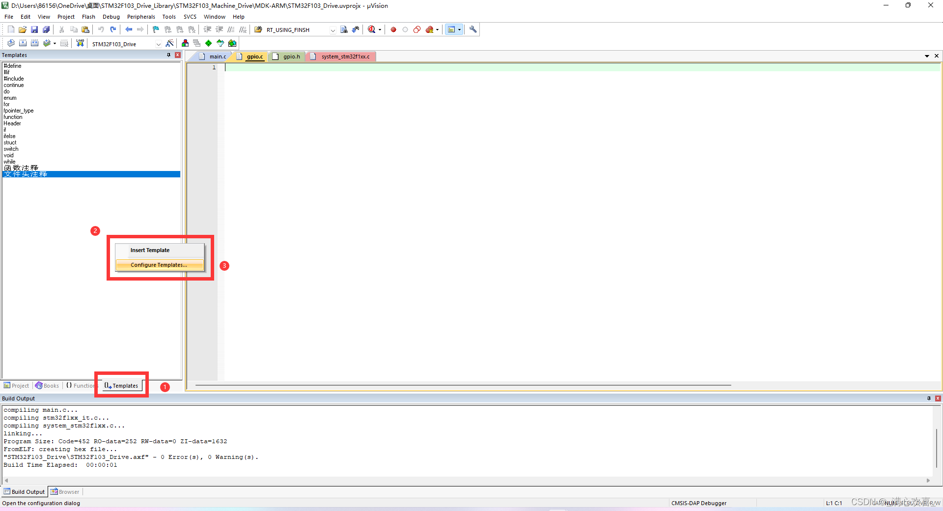Click the Paste clipboard icon
Image resolution: width=943 pixels, height=511 pixels.
85,29
